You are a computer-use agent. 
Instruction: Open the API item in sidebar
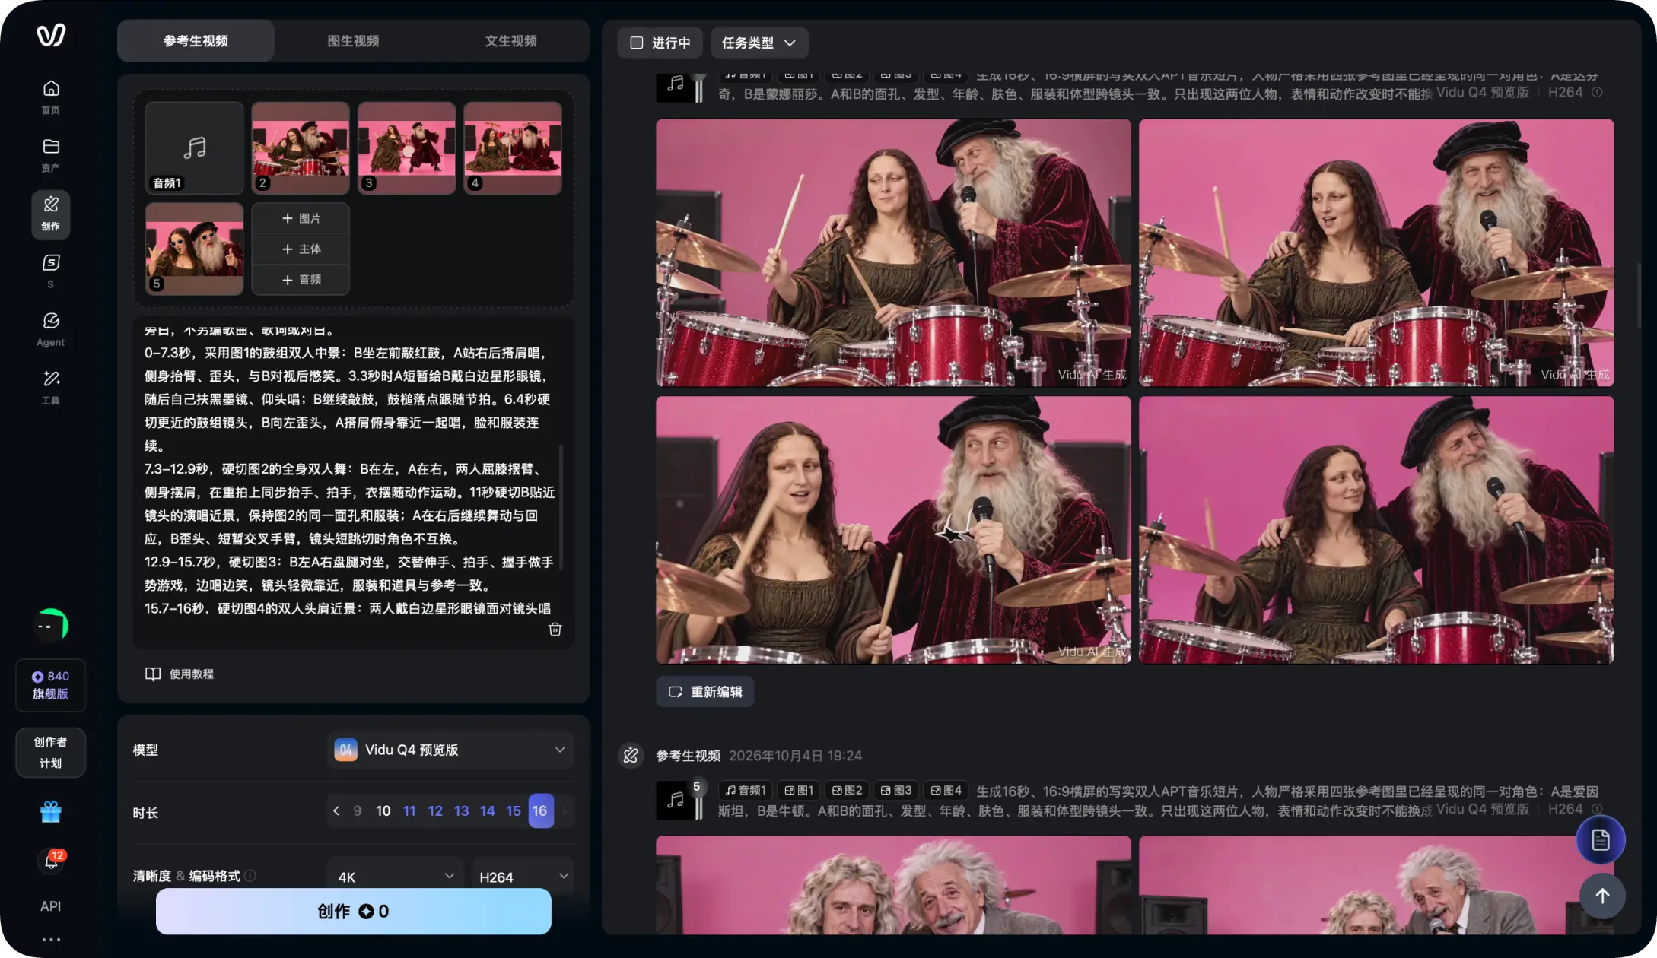(x=51, y=906)
